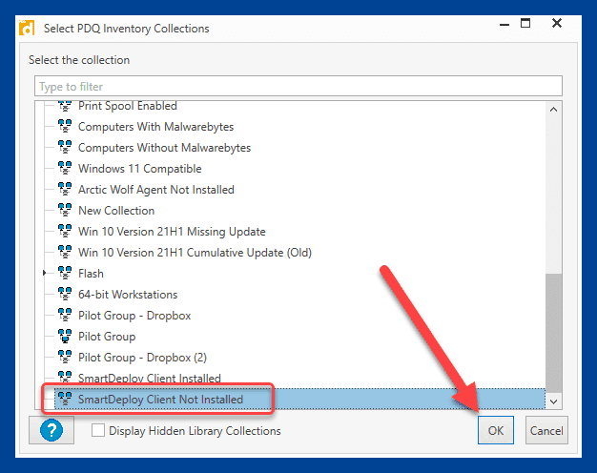Click the Print Spool Enabled collection icon
This screenshot has height=473, width=597.
[65, 106]
